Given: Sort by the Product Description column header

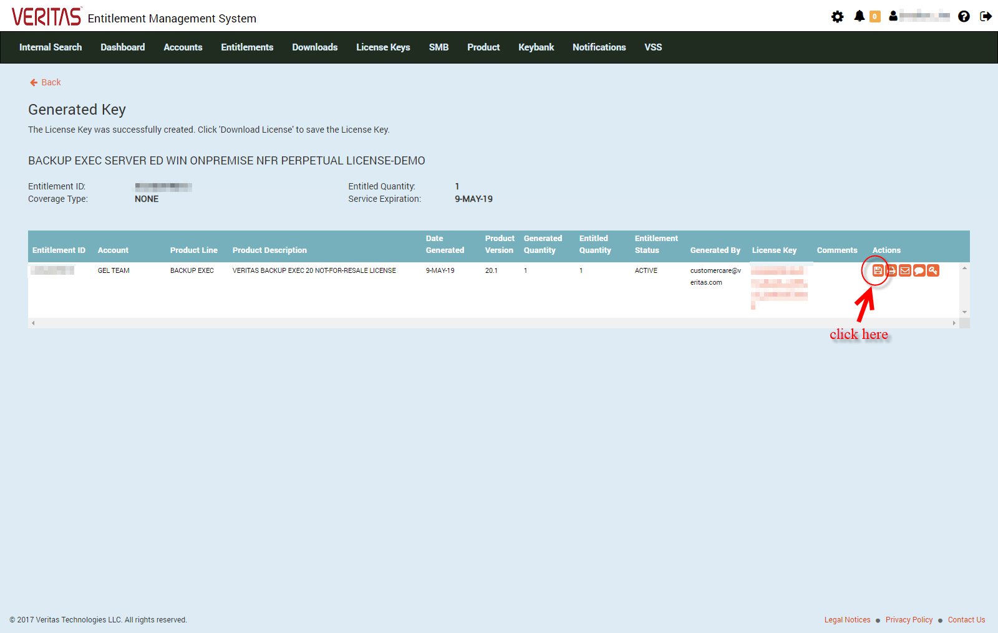Looking at the screenshot, I should click(x=269, y=250).
